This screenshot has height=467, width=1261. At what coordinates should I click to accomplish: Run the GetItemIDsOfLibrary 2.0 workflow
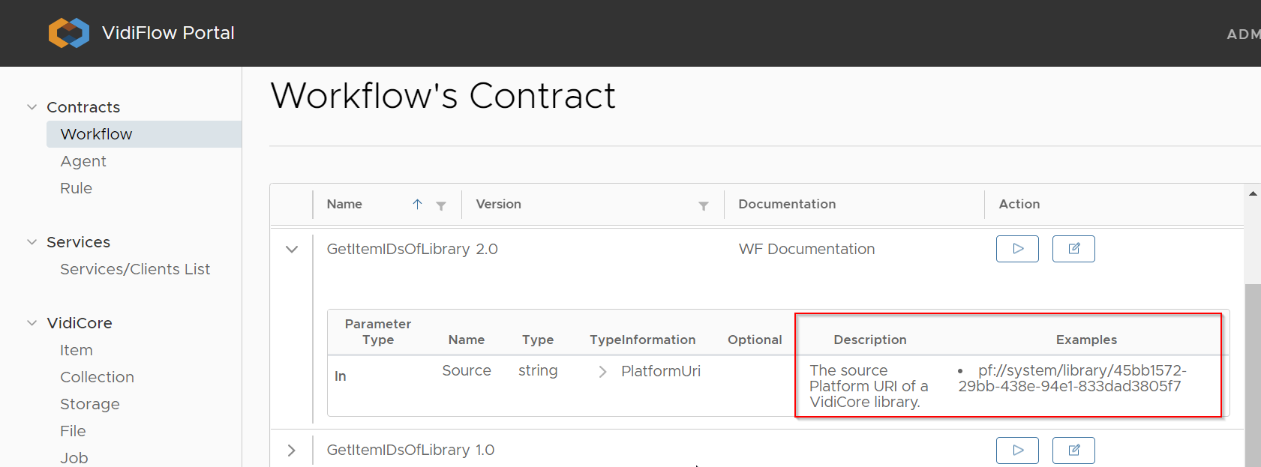pos(1017,249)
